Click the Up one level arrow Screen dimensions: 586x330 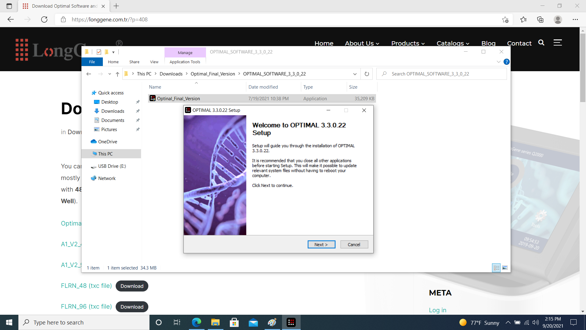click(x=118, y=74)
